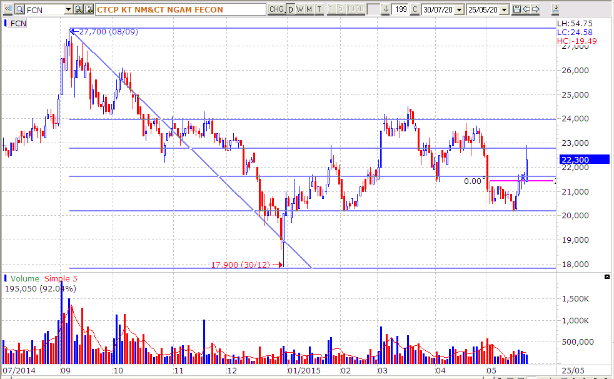The height and width of the screenshot is (379, 614).
Task: Click the FCN label on the price chart
Action: click(x=18, y=24)
